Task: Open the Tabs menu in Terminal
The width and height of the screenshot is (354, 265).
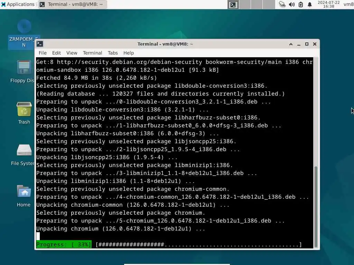Action: 113,53
